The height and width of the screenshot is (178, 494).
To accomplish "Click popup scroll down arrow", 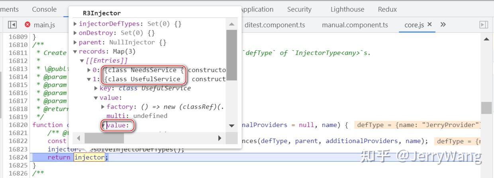I will (231, 126).
